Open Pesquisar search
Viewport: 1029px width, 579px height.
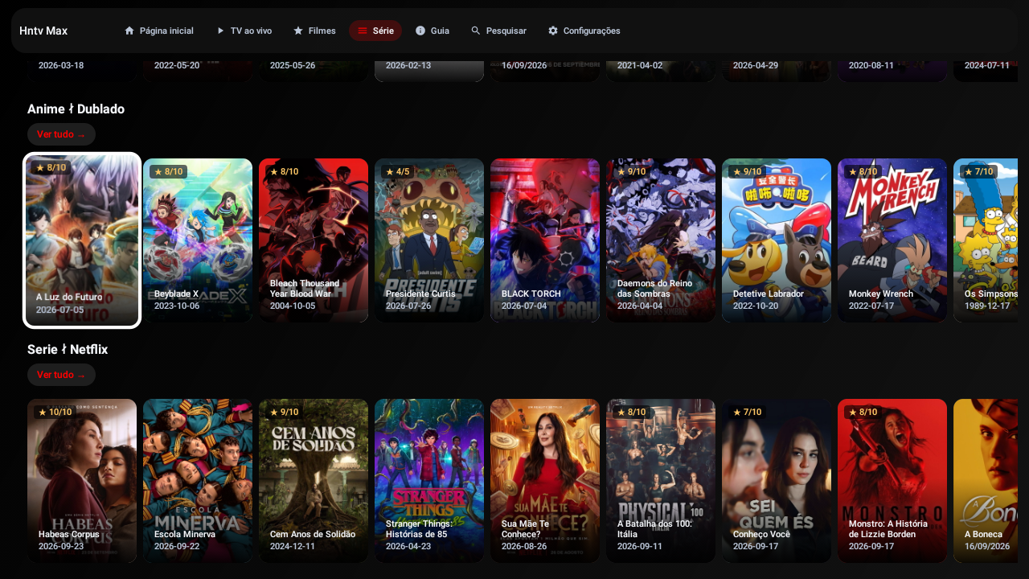coord(498,31)
